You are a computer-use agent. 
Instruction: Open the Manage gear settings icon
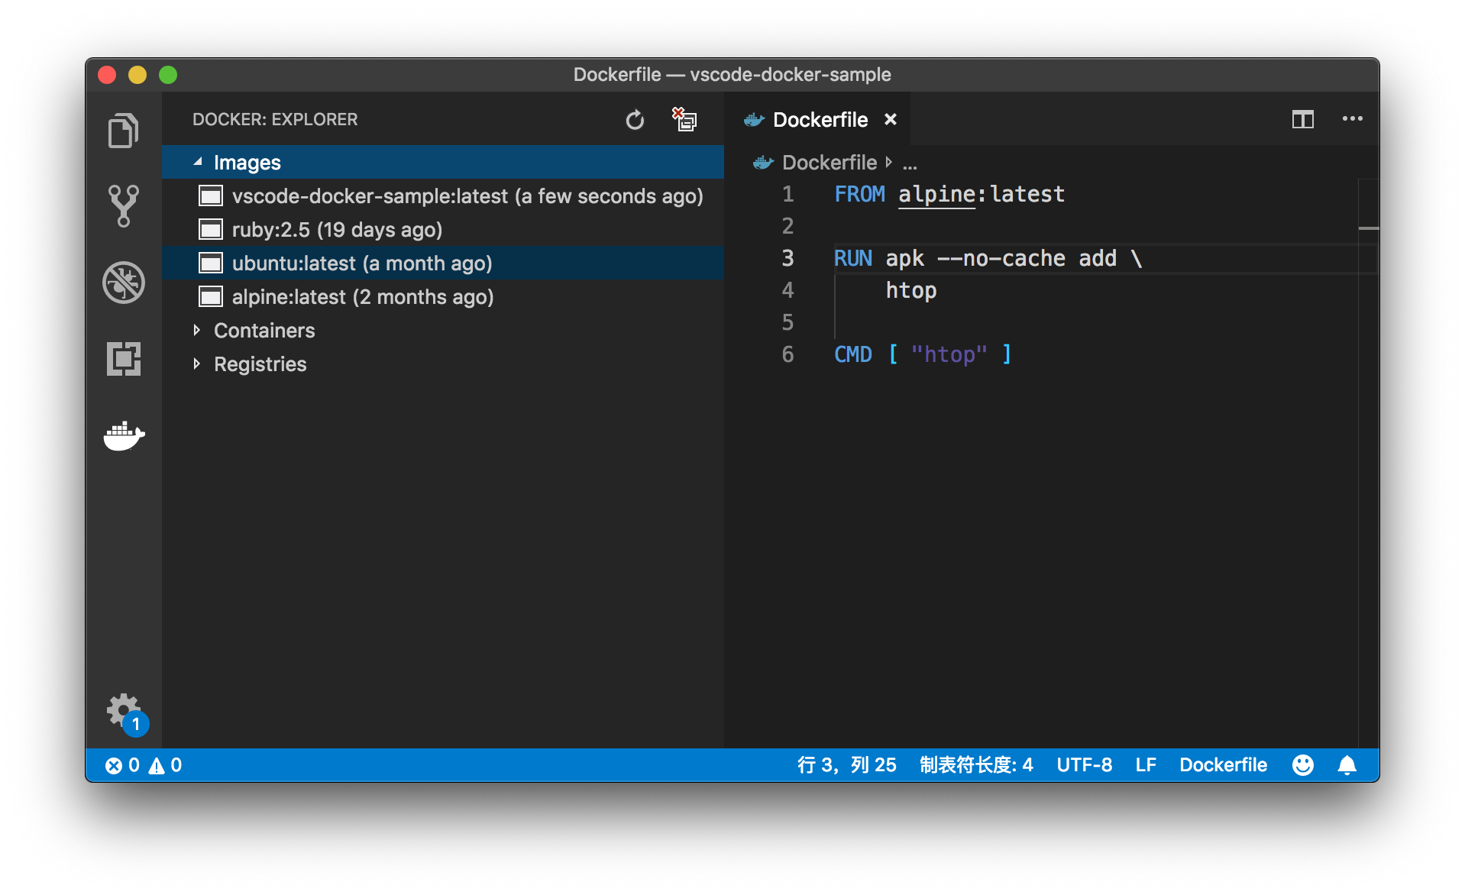(123, 711)
